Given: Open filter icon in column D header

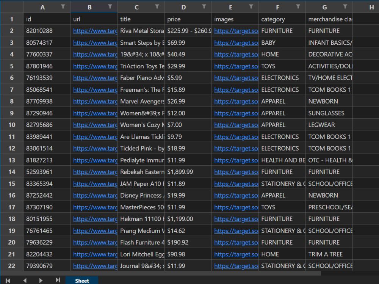Looking at the screenshot, I should pyautogui.click(x=204, y=7).
